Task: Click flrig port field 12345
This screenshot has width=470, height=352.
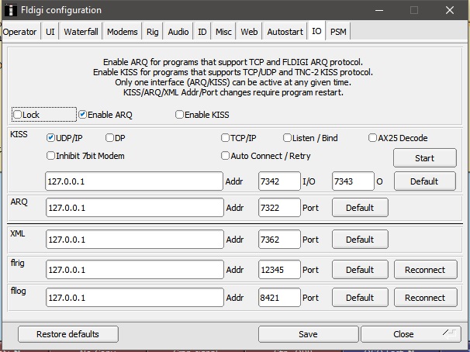Action: click(x=279, y=270)
